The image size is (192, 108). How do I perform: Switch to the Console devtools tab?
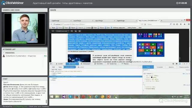pos(59,64)
